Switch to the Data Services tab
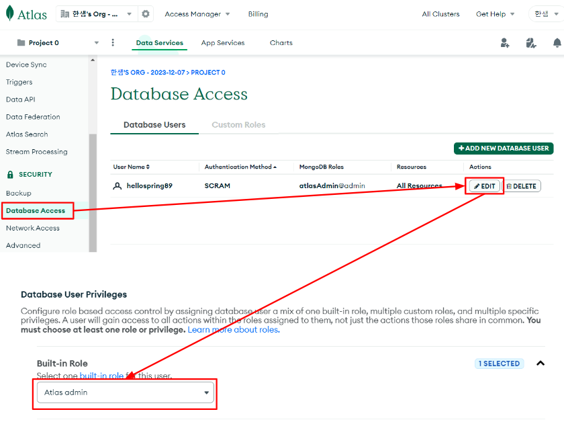The width and height of the screenshot is (564, 422). coord(159,43)
